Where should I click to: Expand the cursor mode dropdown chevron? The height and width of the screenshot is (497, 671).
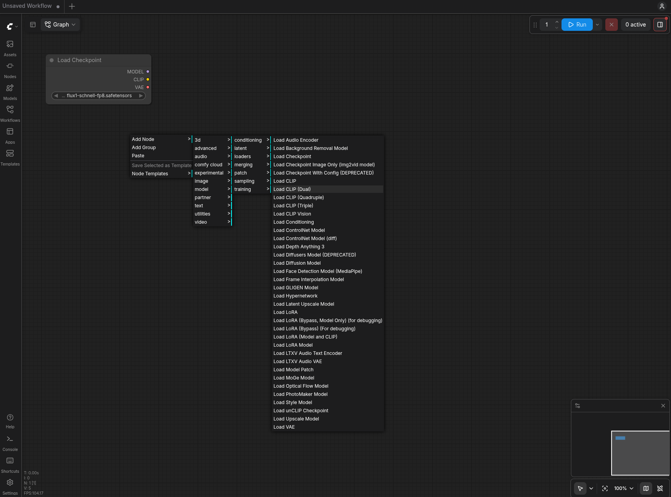click(x=591, y=488)
